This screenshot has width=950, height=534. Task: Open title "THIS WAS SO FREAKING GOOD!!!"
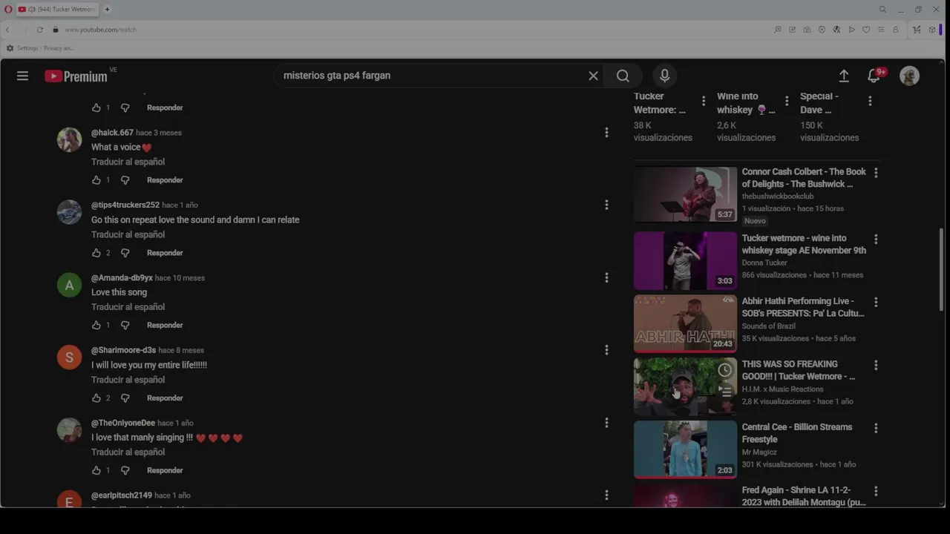[799, 370]
